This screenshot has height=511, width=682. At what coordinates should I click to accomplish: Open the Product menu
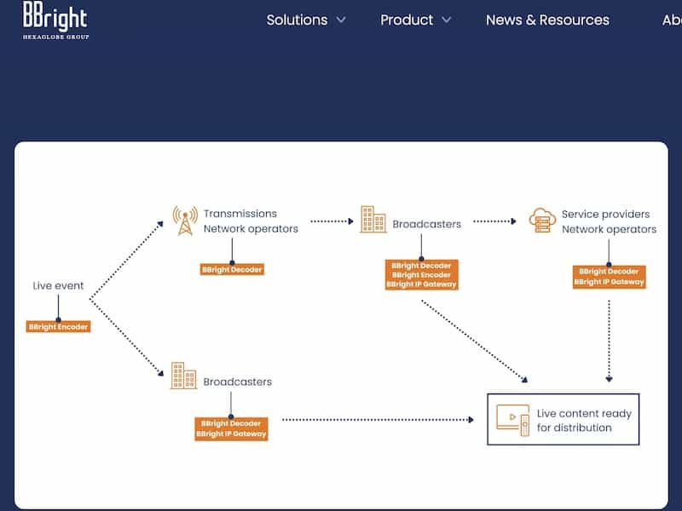tap(407, 20)
